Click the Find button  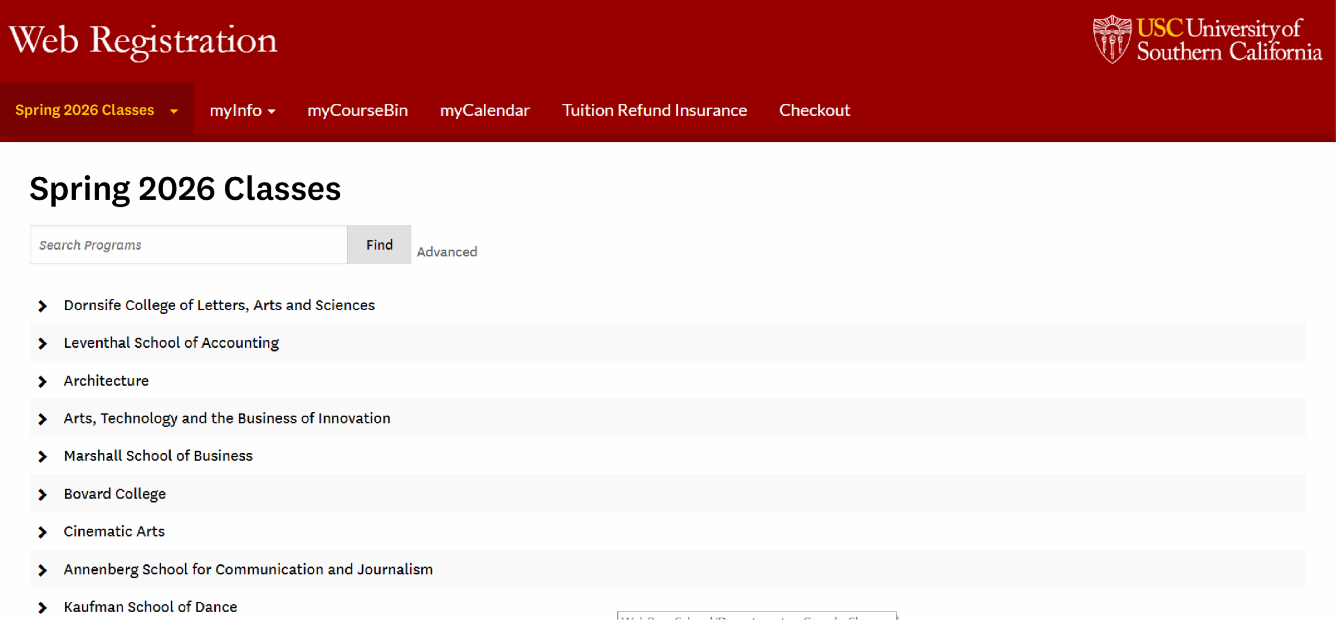pos(379,245)
